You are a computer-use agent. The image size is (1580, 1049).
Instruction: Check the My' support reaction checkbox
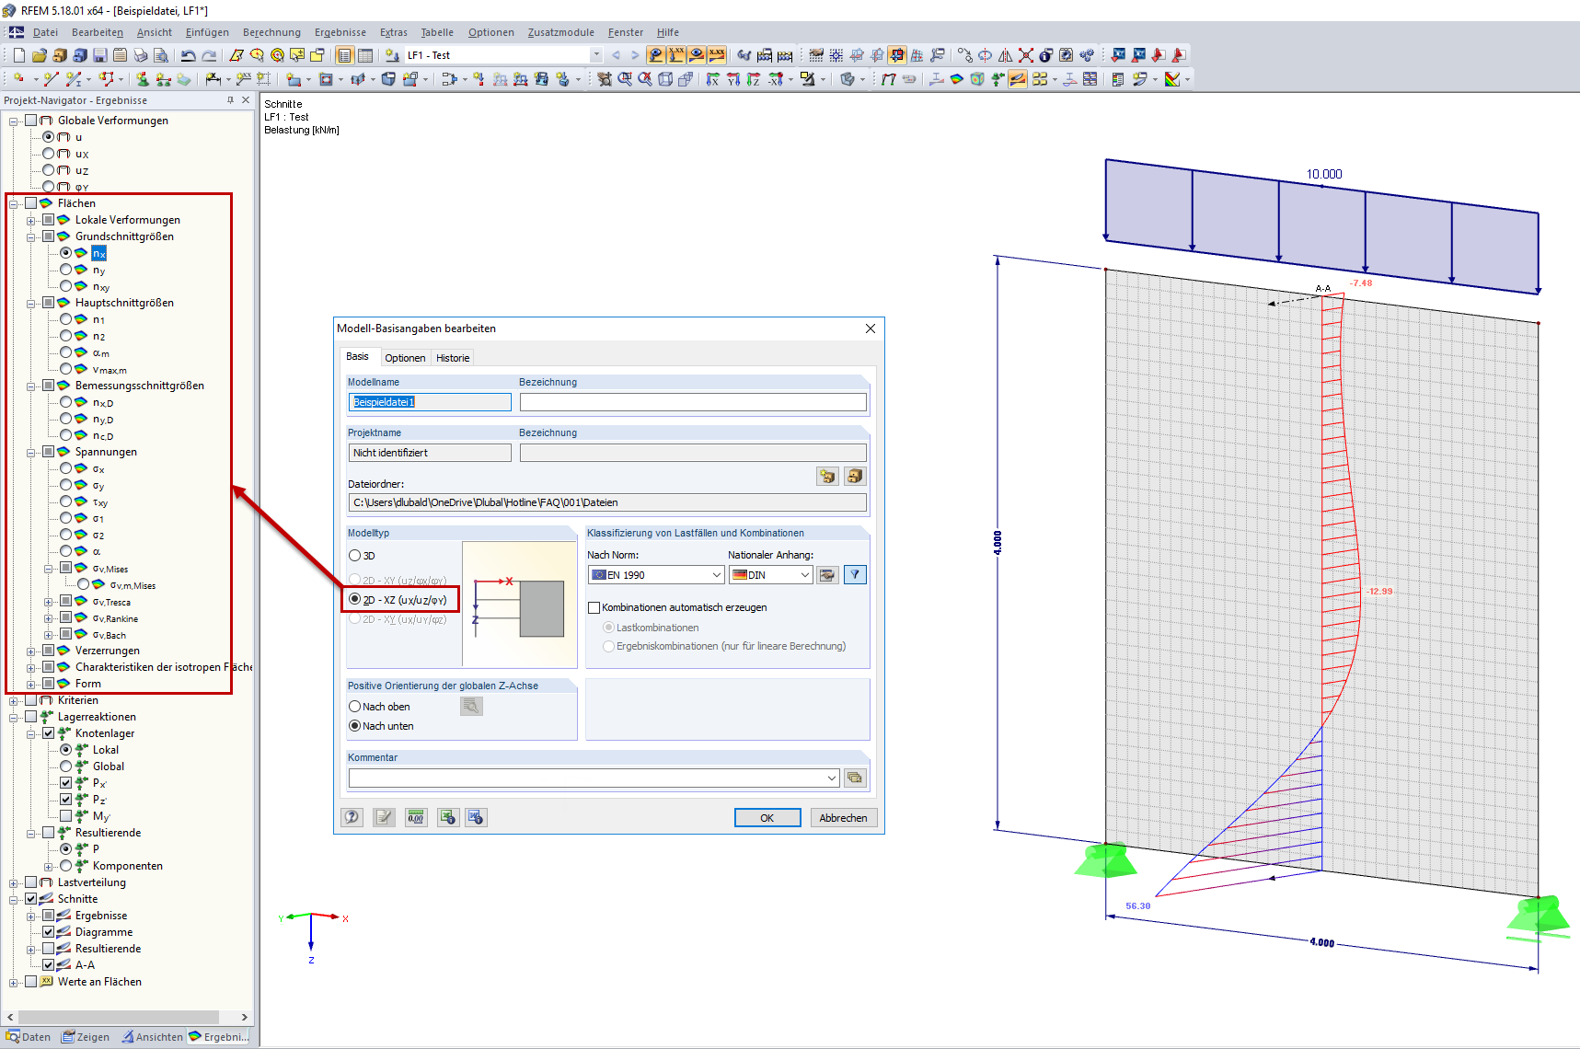[x=66, y=816]
